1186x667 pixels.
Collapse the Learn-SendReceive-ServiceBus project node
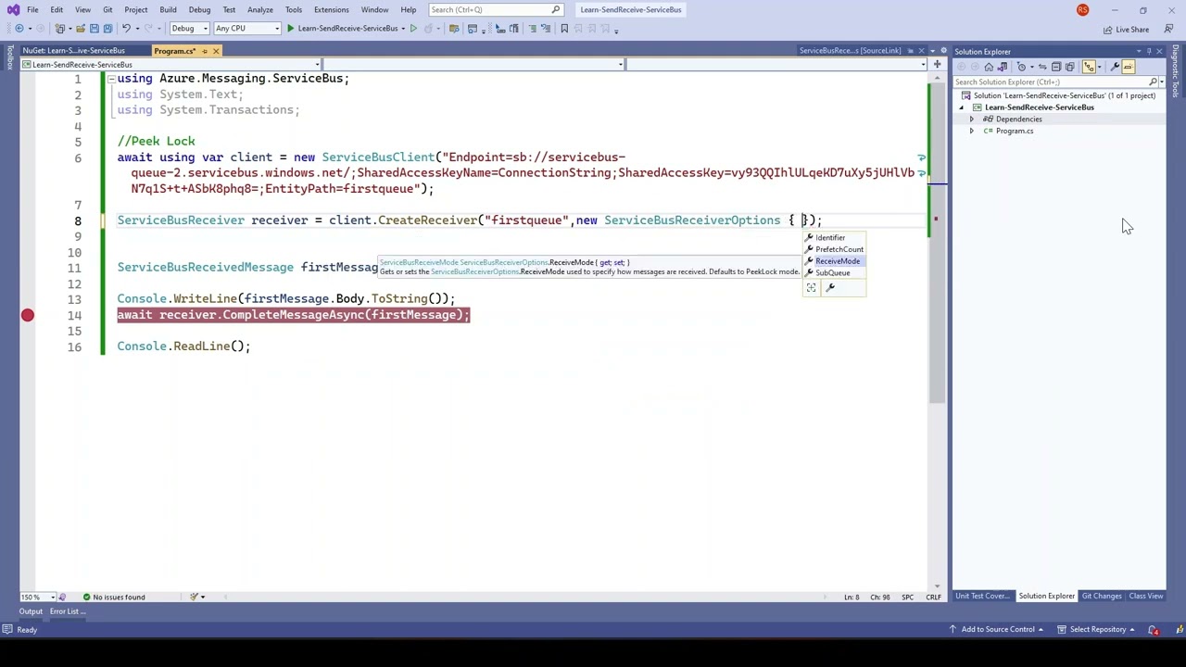point(961,107)
